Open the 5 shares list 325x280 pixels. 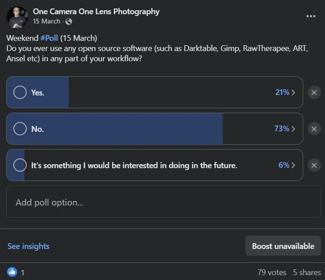click(306, 272)
